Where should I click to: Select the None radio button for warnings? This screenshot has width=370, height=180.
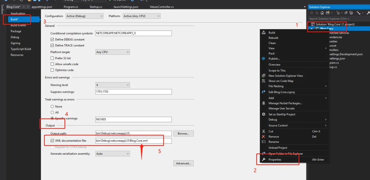coord(52,107)
